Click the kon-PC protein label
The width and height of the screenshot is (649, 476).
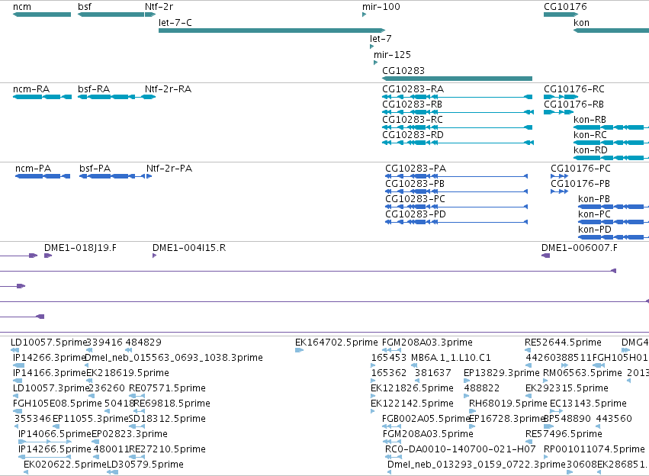[594, 214]
